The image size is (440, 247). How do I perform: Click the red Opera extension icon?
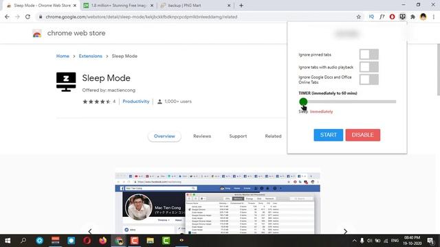(x=393, y=16)
